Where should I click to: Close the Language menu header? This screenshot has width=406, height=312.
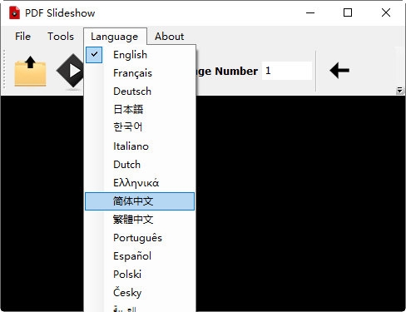[x=115, y=37]
